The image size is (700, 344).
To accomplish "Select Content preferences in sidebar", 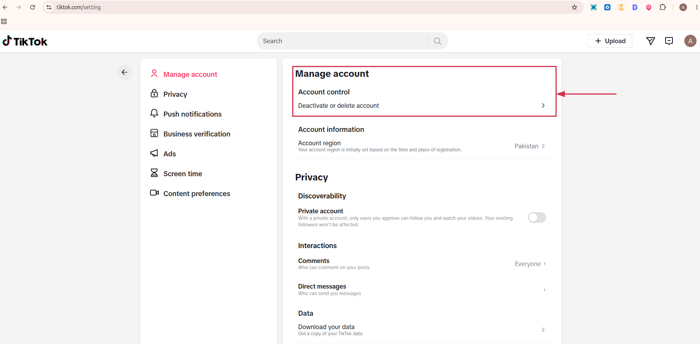I will [x=197, y=193].
